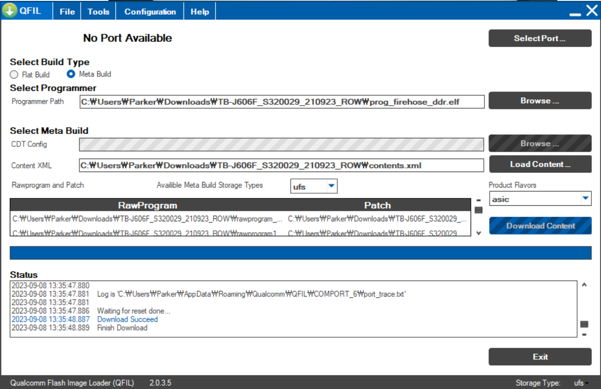Click the Select Port button
601x389 pixels.
(x=540, y=38)
